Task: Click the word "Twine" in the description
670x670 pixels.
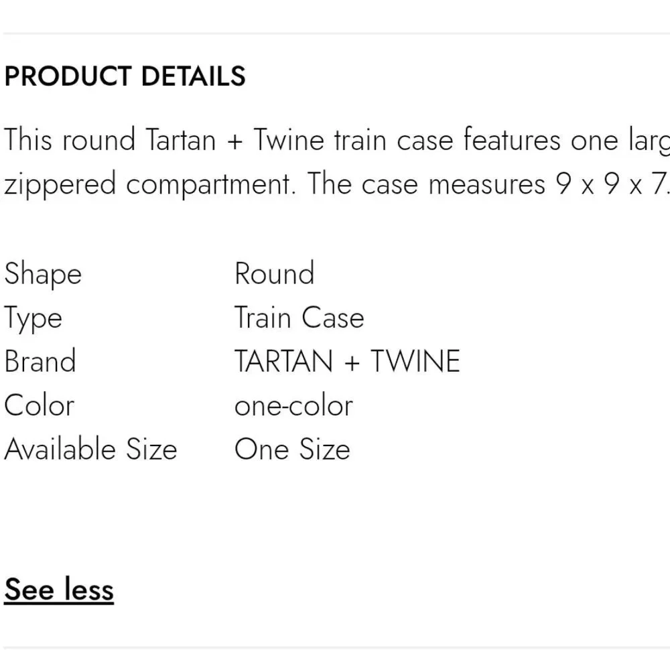Action: click(x=289, y=140)
